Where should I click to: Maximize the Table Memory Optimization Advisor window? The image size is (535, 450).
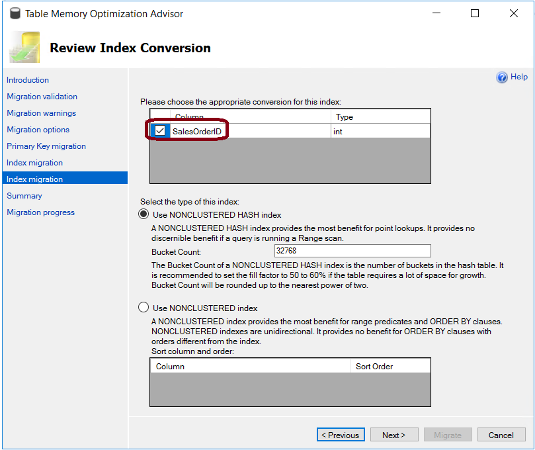click(475, 13)
